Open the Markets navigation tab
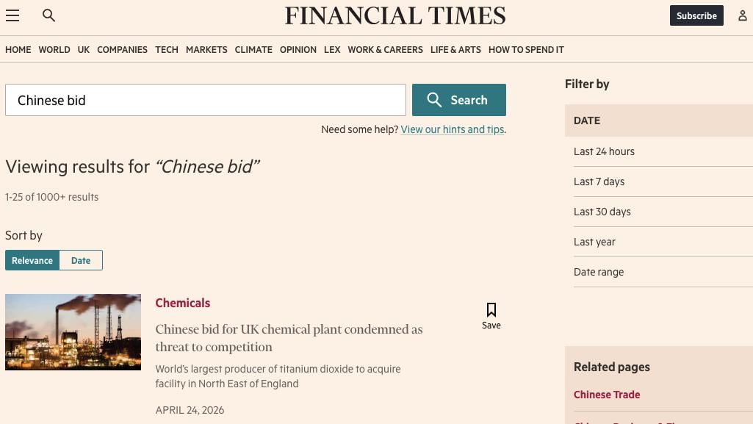753x424 pixels. pos(206,50)
